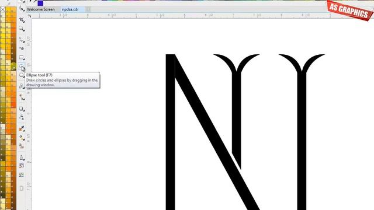Select the Transparency tool
Image resolution: width=374 pixels, height=210 pixels.
(22, 117)
